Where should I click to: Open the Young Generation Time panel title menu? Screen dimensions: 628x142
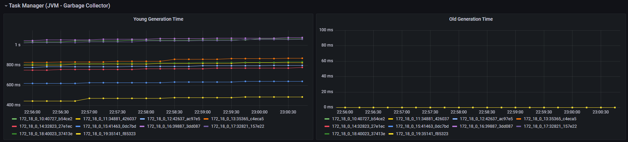coord(158,19)
